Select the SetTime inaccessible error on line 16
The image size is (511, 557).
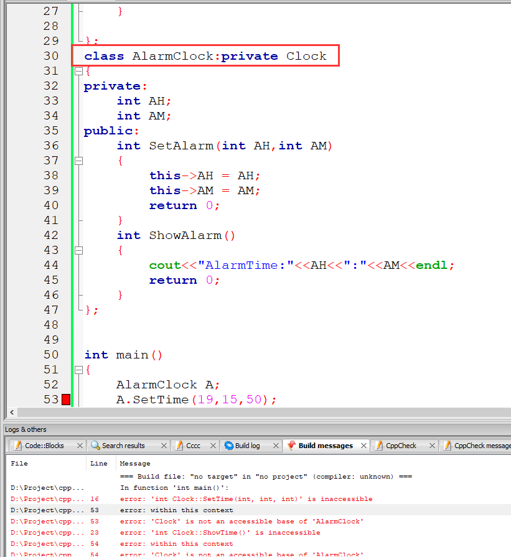tap(246, 499)
